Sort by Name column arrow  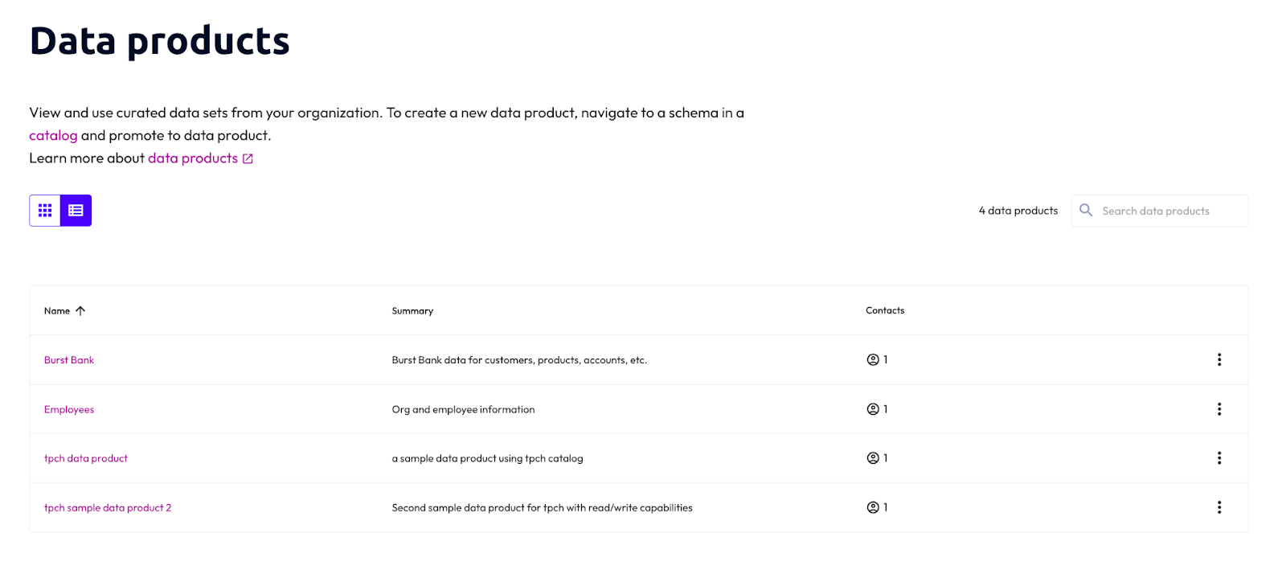pos(80,311)
